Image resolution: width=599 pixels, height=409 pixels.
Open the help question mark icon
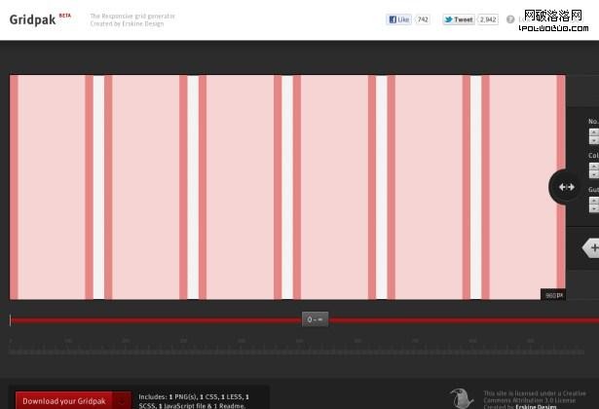pyautogui.click(x=510, y=19)
